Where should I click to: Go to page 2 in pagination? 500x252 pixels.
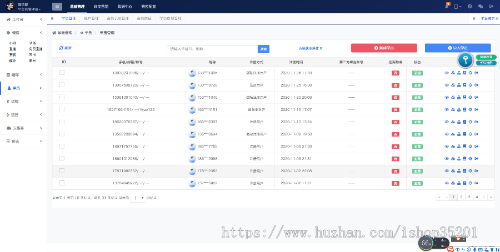[x=461, y=197]
